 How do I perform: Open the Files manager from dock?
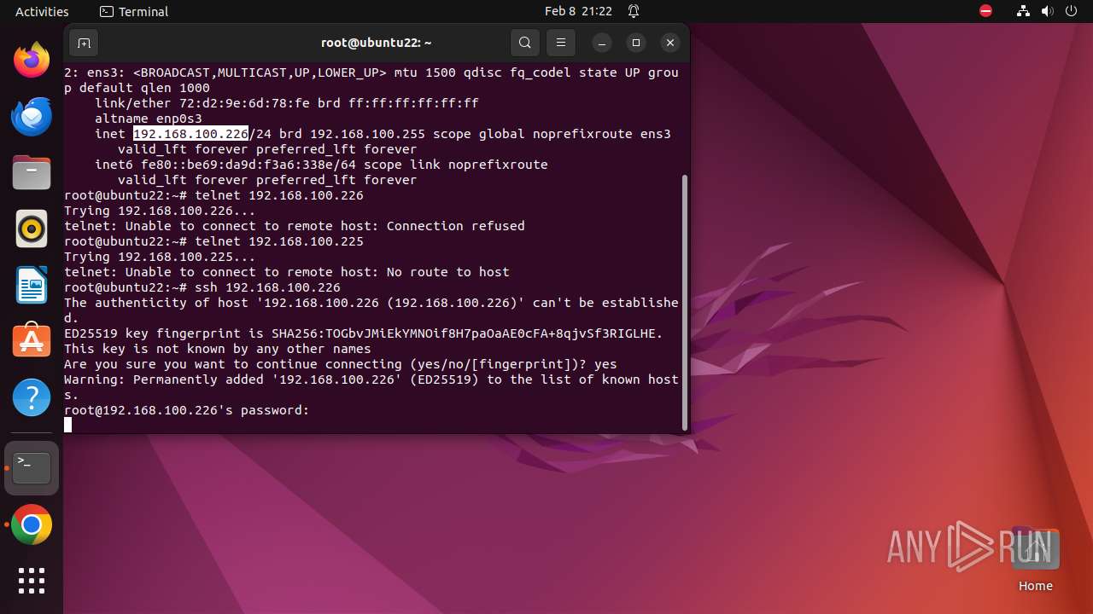32,173
